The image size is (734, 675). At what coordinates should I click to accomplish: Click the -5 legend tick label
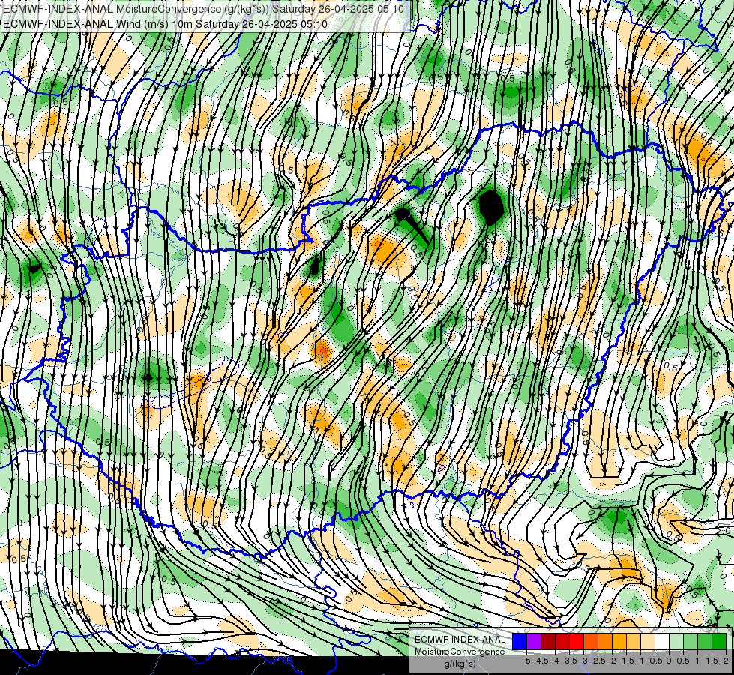click(526, 661)
